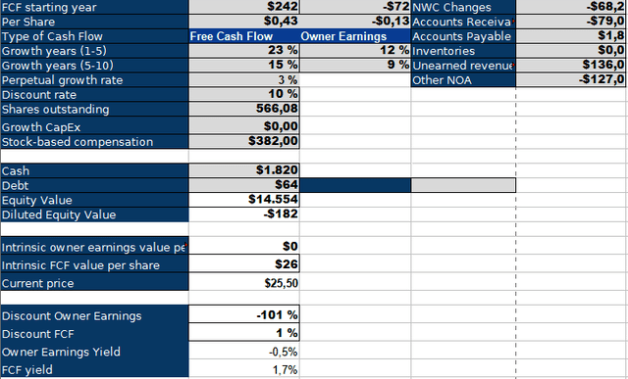Select the FCF starting year label cell

(x=94, y=7)
